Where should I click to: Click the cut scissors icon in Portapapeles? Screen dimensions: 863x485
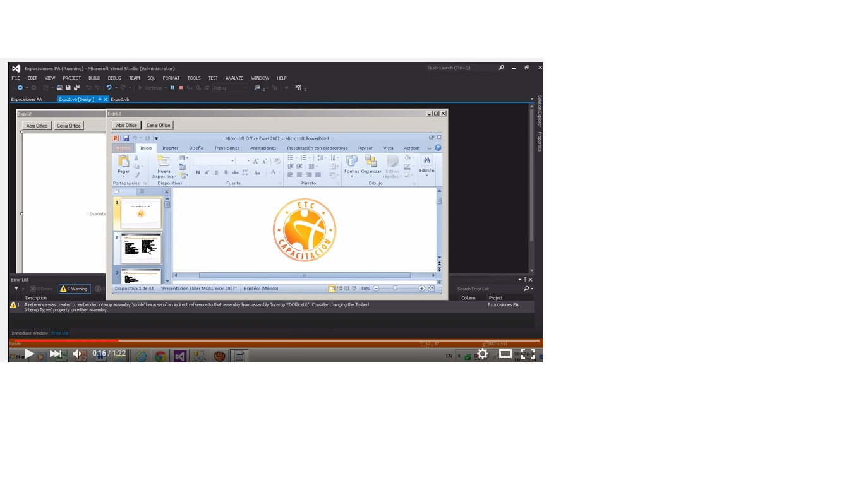pyautogui.click(x=136, y=158)
